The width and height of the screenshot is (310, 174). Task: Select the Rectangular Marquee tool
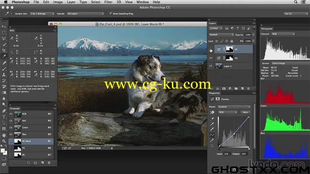pyautogui.click(x=4, y=32)
